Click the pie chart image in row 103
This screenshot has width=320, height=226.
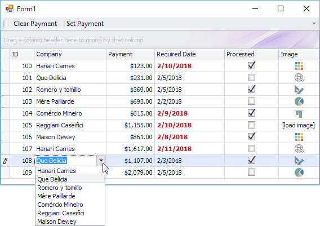point(299,101)
